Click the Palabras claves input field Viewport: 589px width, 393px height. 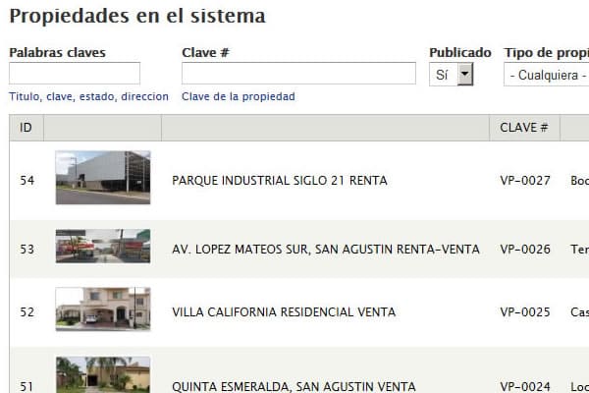click(75, 74)
